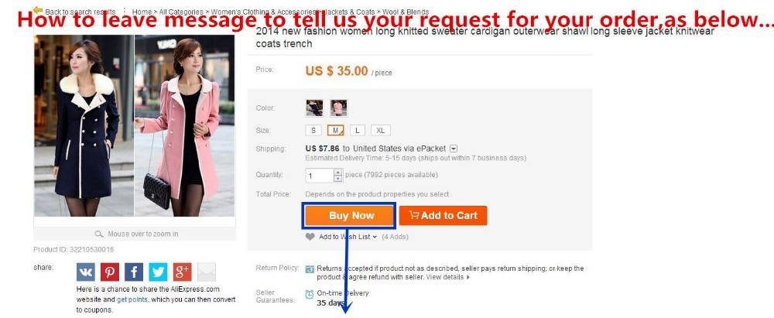
Task: Click the quantity input field
Action: click(320, 176)
